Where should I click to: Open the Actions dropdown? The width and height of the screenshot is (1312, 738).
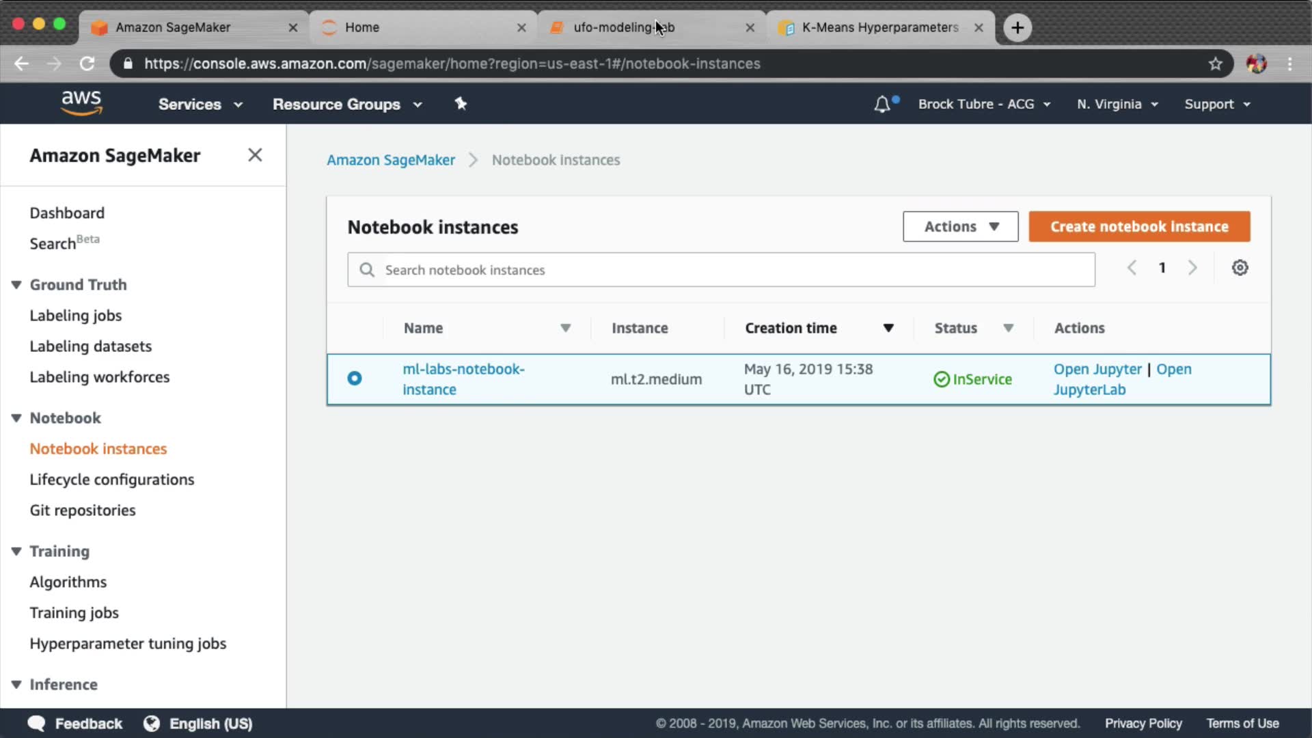tap(960, 227)
